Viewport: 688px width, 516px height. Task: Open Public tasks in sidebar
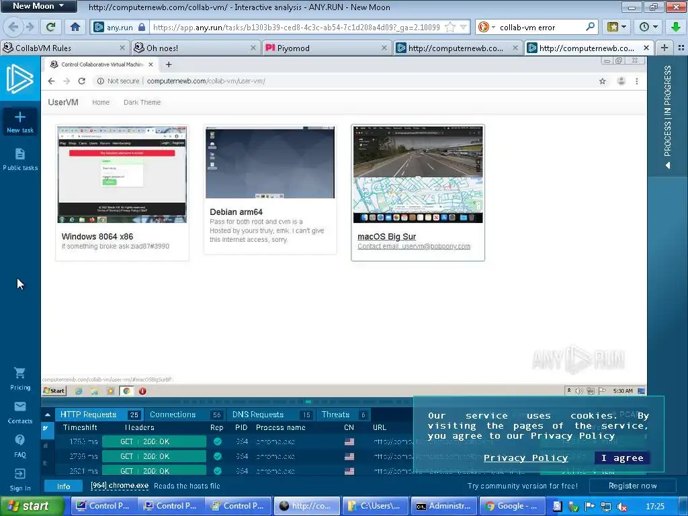click(19, 159)
